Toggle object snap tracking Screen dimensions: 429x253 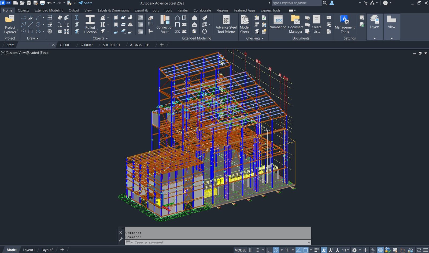[298, 250]
